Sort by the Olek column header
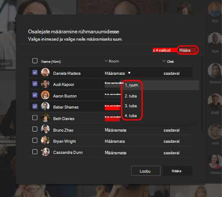Image resolution: width=222 pixels, height=197 pixels. 168,62
